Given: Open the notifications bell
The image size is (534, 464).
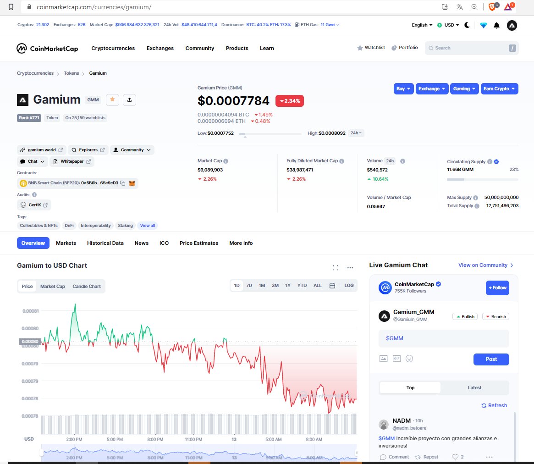Looking at the screenshot, I should tap(496, 25).
